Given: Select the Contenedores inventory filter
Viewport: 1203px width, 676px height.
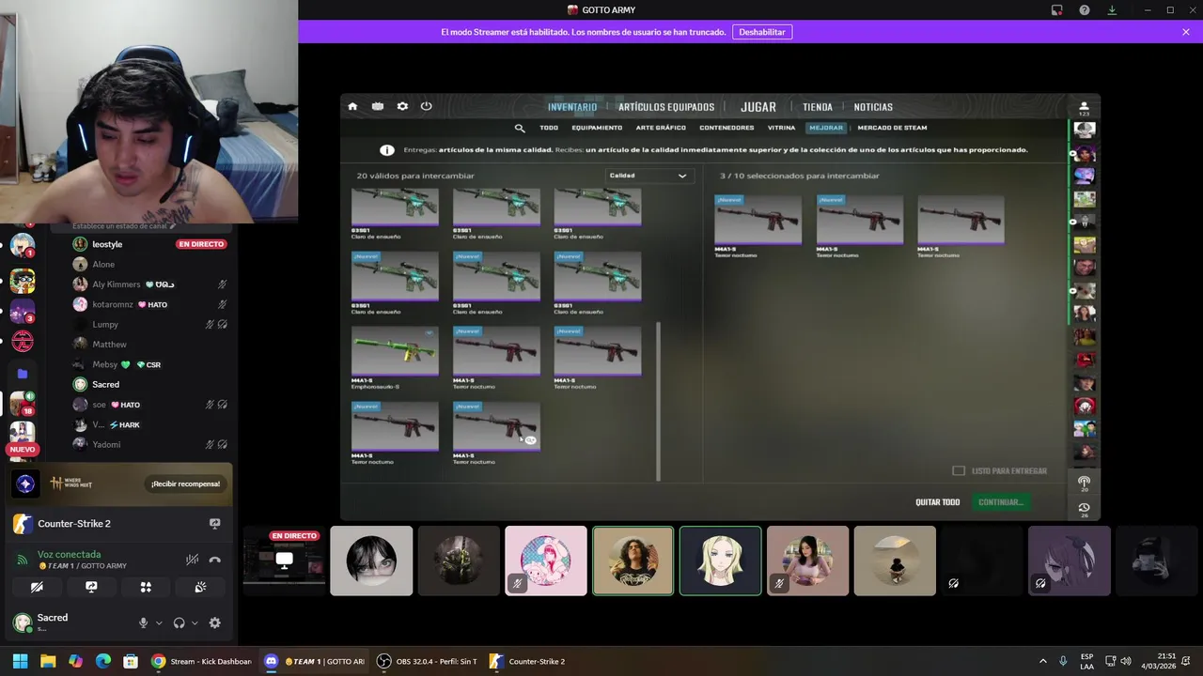Looking at the screenshot, I should tap(726, 128).
